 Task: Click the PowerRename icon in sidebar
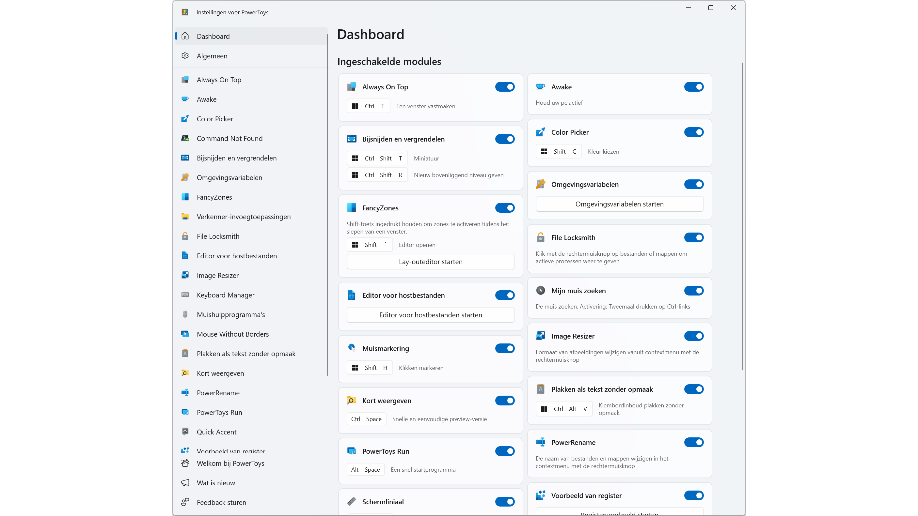pos(185,393)
